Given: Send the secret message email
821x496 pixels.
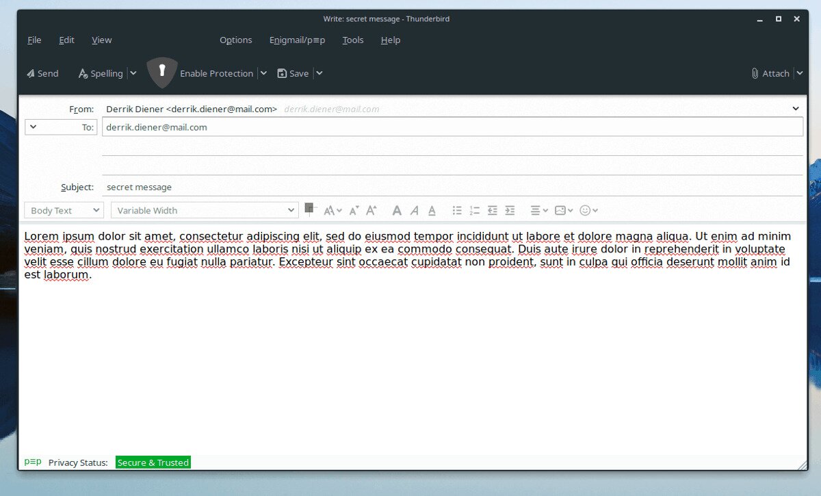Looking at the screenshot, I should point(42,73).
